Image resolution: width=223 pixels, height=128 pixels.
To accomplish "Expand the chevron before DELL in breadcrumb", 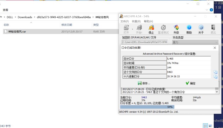I will pos(4,17).
